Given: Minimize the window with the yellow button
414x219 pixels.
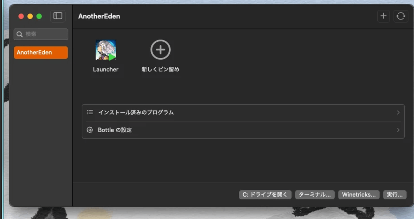Looking at the screenshot, I should coord(30,16).
